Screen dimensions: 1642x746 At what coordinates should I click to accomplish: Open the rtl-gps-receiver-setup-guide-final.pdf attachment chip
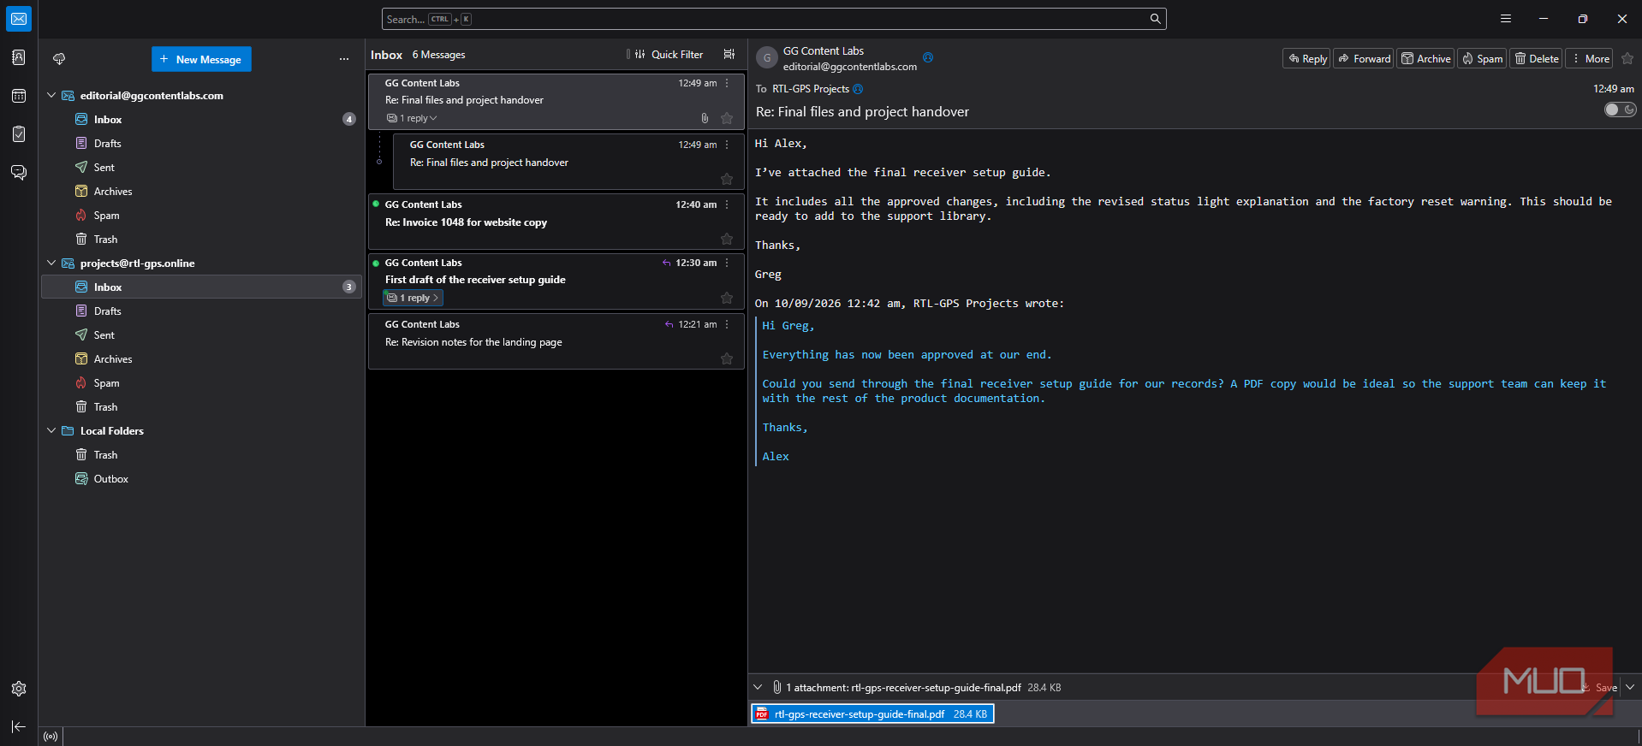click(x=872, y=713)
